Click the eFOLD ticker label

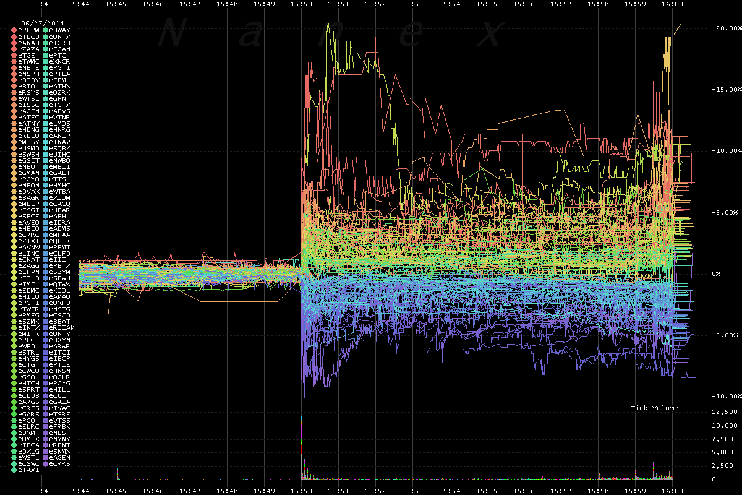28,278
